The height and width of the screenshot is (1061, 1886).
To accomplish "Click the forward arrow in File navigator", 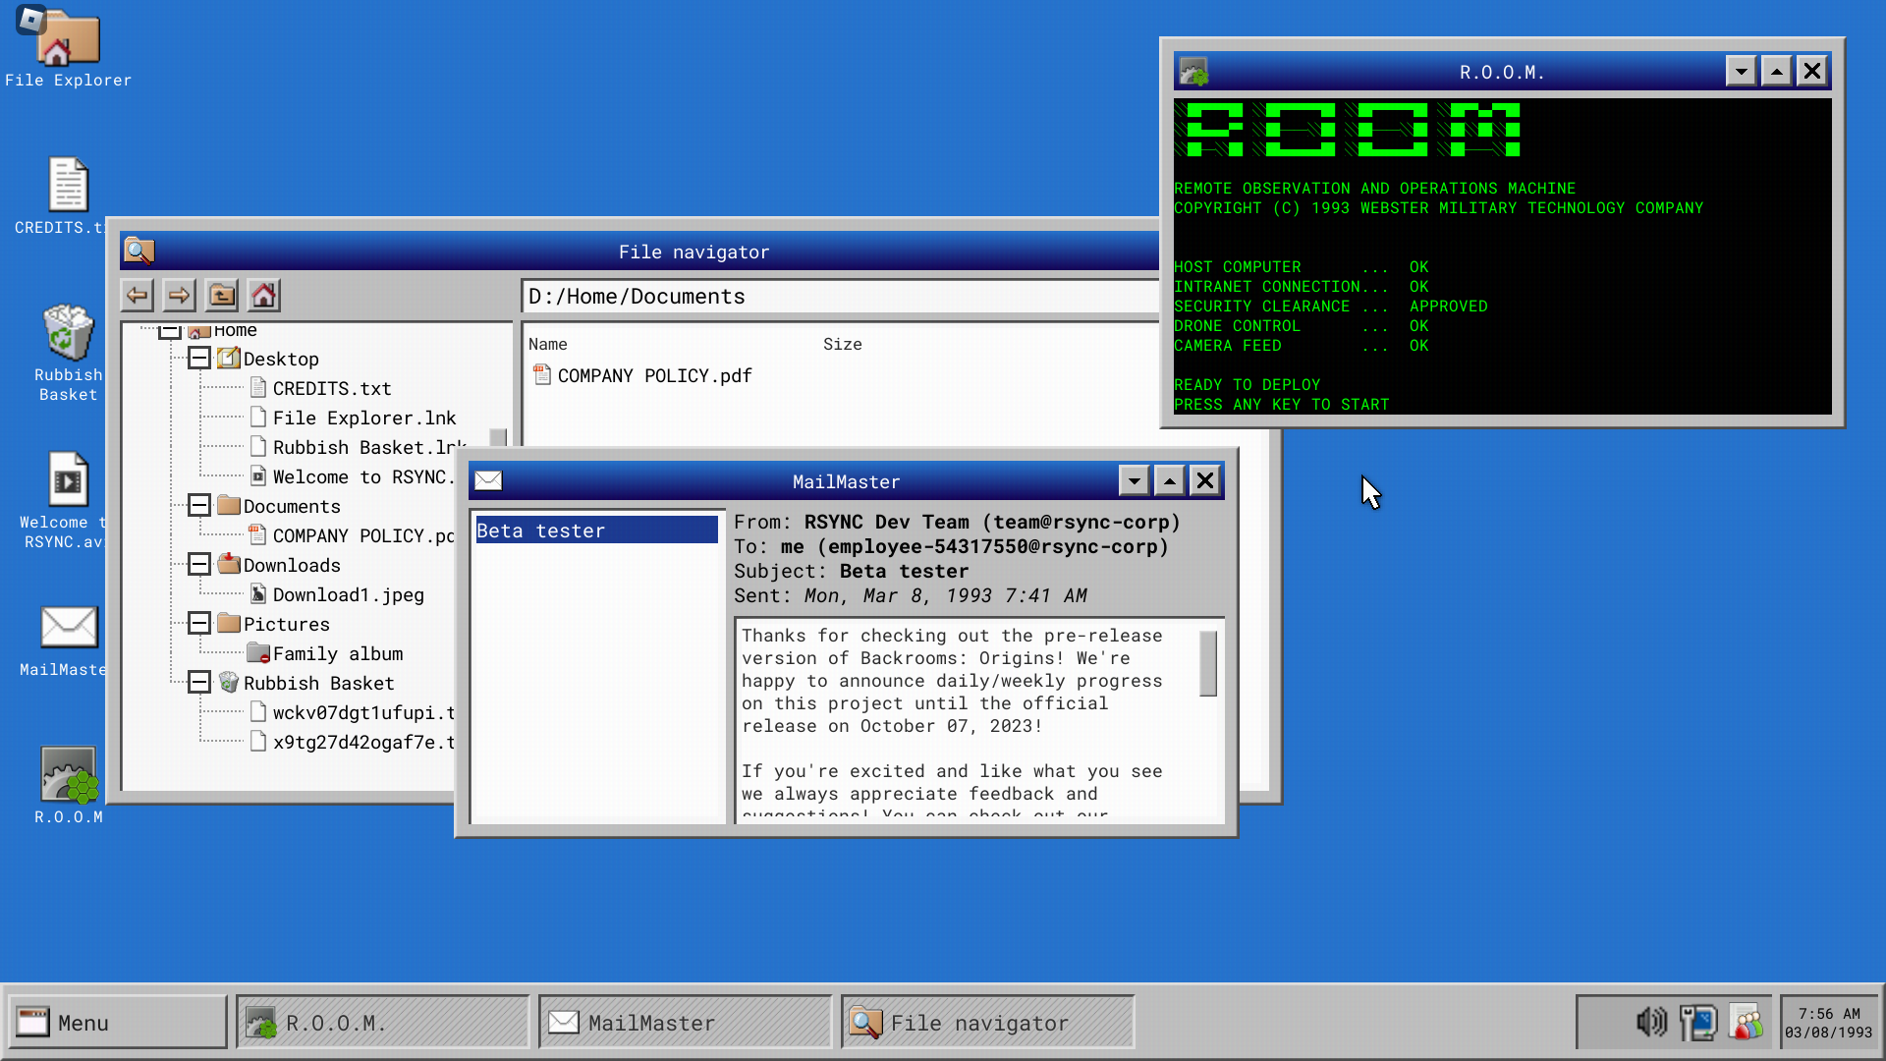I will point(179,295).
